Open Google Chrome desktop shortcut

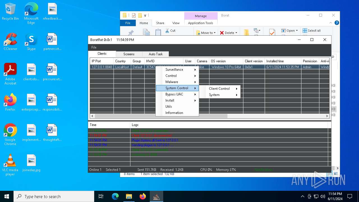pyautogui.click(x=10, y=135)
